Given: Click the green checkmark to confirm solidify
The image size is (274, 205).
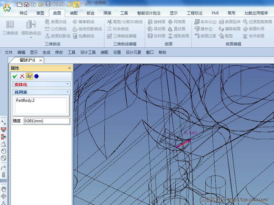Looking at the screenshot, I should click(15, 76).
